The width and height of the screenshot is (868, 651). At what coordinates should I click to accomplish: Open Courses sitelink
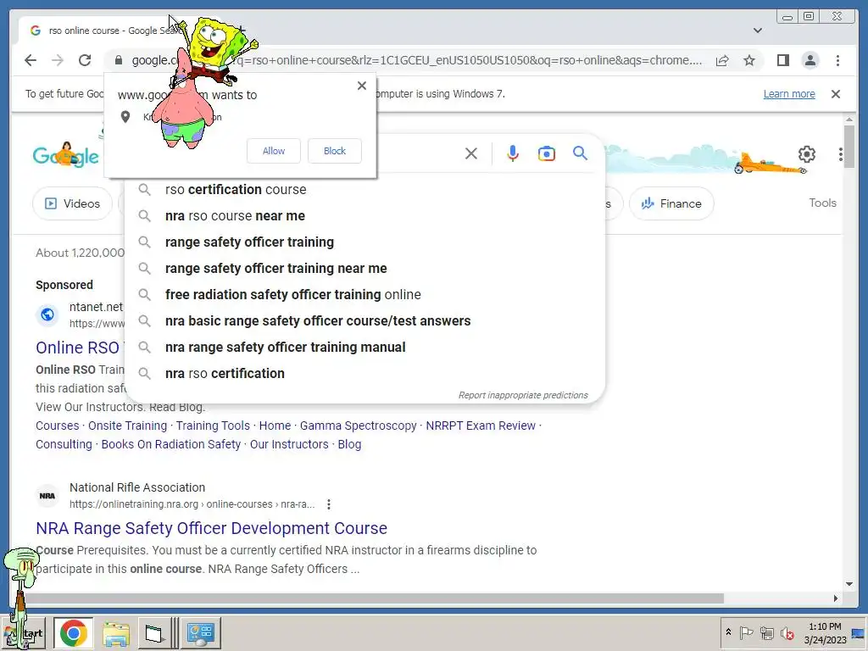click(58, 426)
